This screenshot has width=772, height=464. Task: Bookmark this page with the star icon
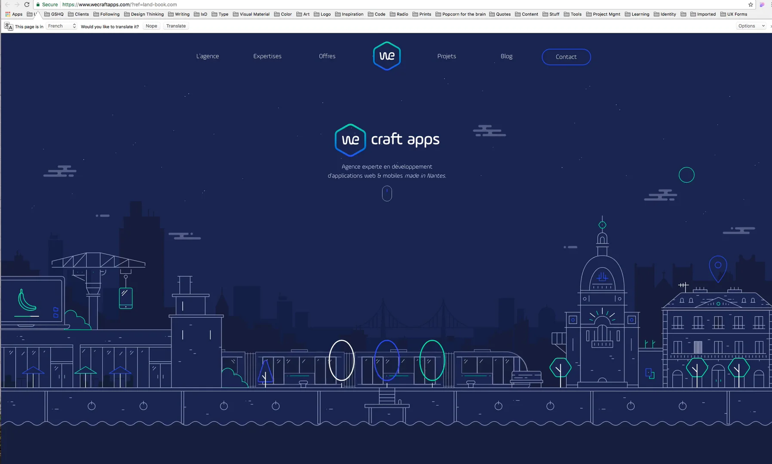[x=751, y=4]
